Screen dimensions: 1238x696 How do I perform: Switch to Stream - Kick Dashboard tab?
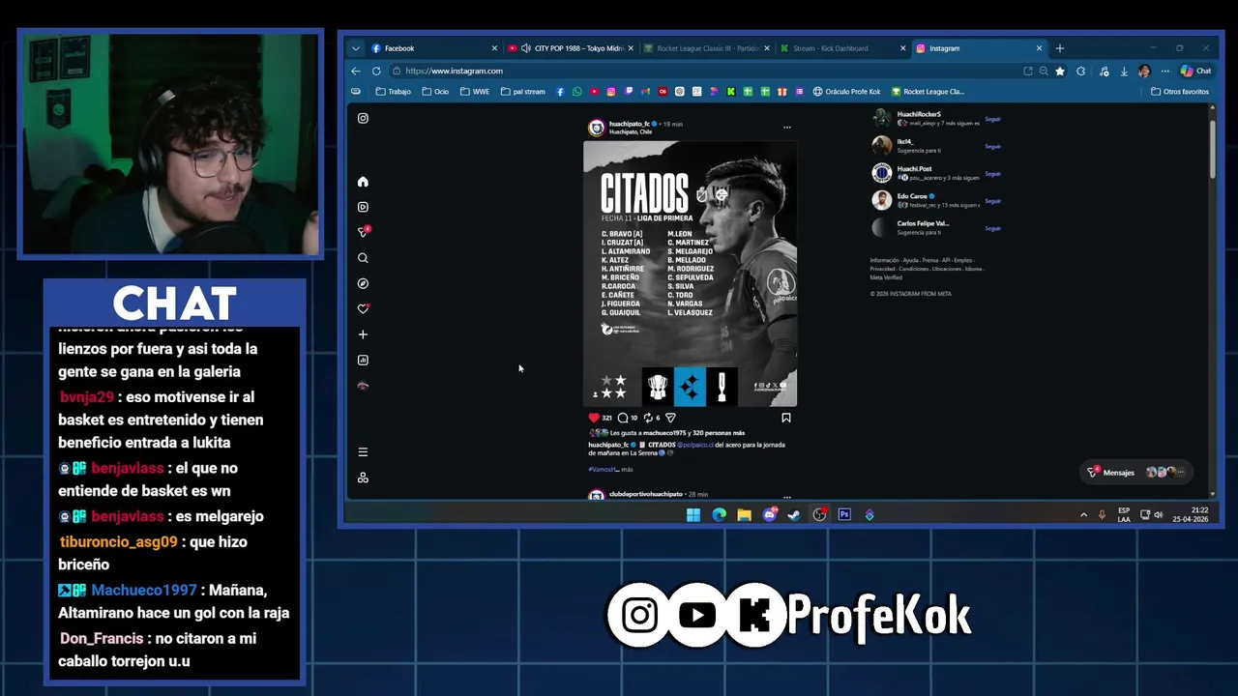click(x=843, y=48)
